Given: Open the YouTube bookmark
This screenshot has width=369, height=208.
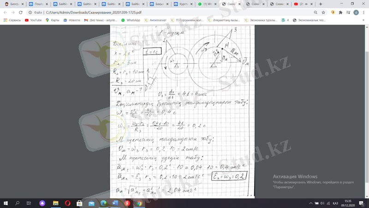Looking at the screenshot, I should (33, 20).
